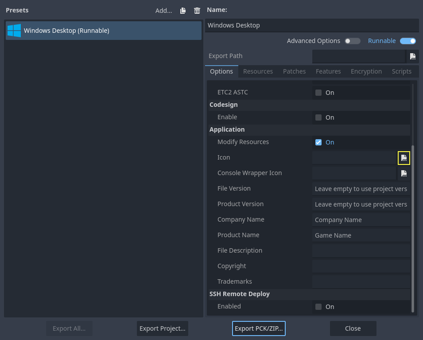423x340 pixels.
Task: Select the Features tab
Action: point(328,71)
